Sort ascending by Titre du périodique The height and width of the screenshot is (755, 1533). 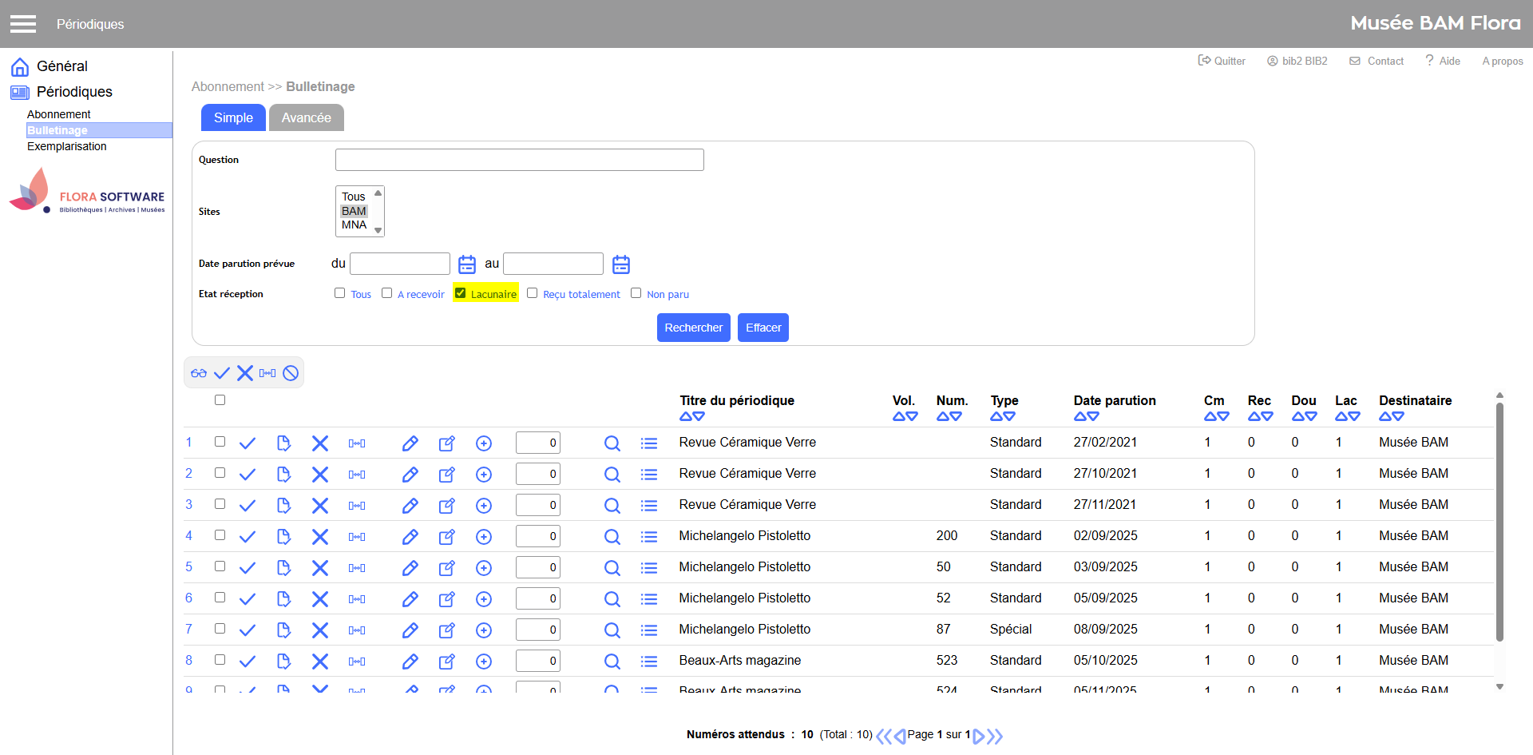686,416
